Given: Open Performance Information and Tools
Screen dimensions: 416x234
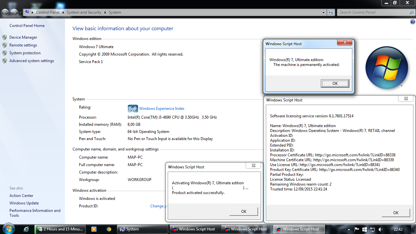Looking at the screenshot, I should click(35, 213).
